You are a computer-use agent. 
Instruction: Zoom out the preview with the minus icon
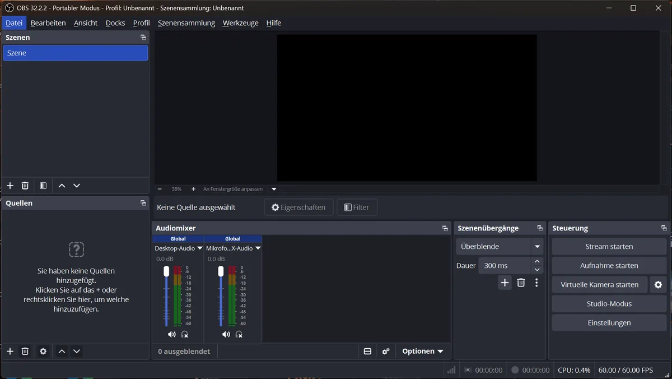pyautogui.click(x=160, y=189)
